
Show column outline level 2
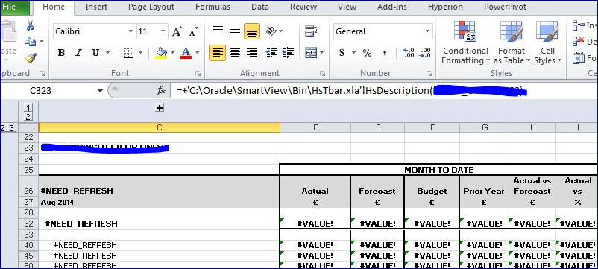(28, 116)
